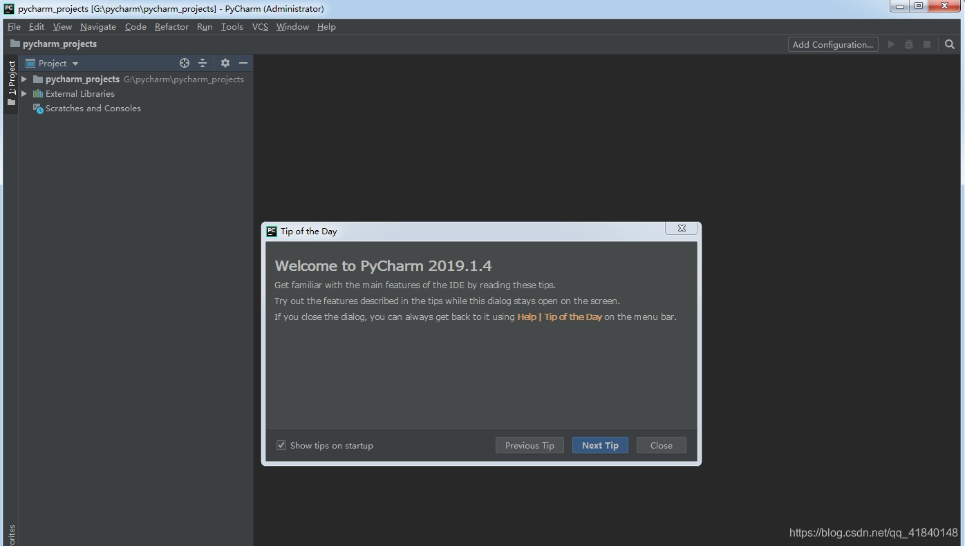965x546 pixels.
Task: Click the PyCharm logo in the window title bar
Action: pos(9,9)
